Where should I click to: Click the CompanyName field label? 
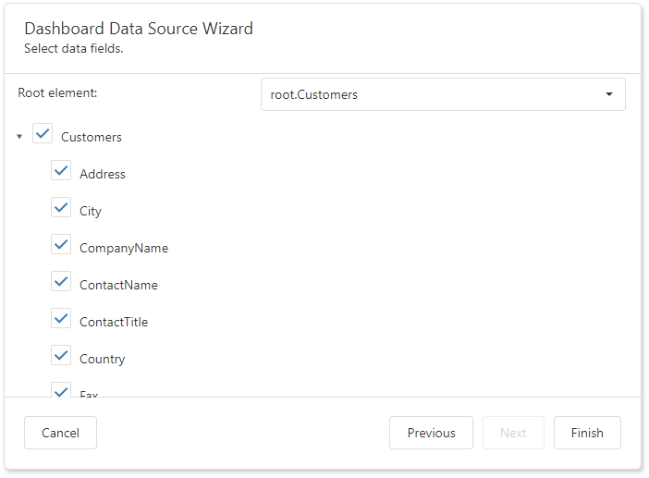coord(124,248)
